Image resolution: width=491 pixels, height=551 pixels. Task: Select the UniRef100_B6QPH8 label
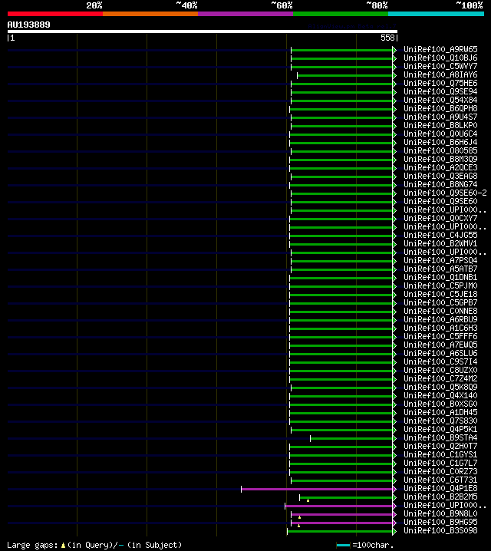(x=440, y=108)
